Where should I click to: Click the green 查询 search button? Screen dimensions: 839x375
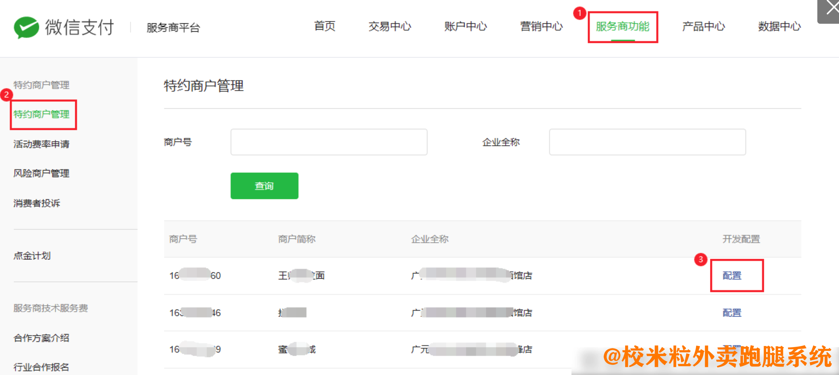264,186
